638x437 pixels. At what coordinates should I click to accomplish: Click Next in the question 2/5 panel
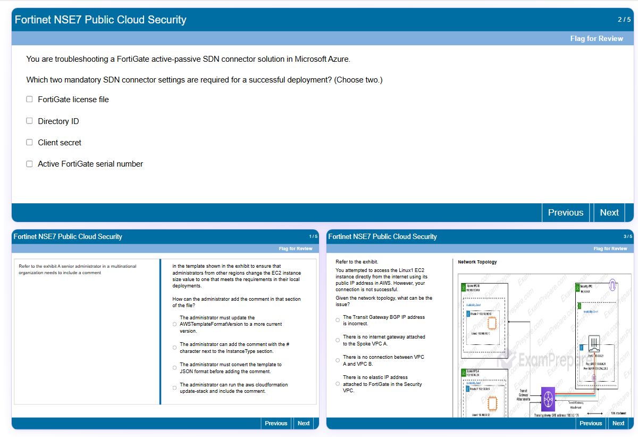[609, 212]
